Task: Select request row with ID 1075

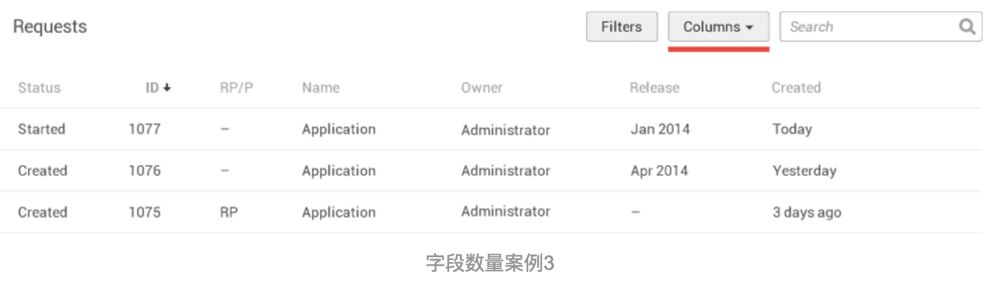Action: [x=491, y=212]
